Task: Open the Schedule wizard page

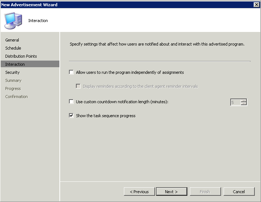Action: point(13,48)
